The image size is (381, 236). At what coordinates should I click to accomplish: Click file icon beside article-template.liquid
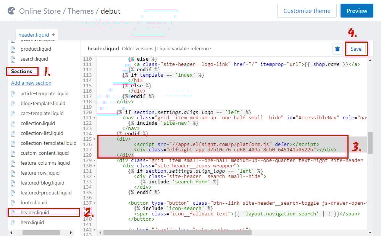[13, 94]
